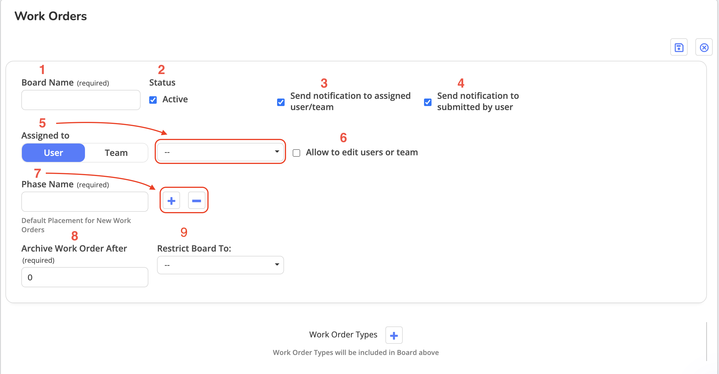Click the Assigned to dropdown arrow
Image resolution: width=719 pixels, height=374 pixels.
[x=277, y=152]
